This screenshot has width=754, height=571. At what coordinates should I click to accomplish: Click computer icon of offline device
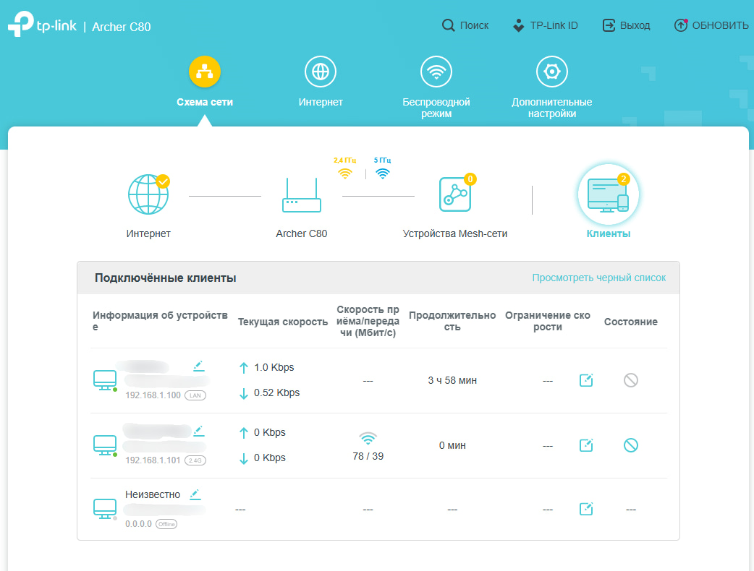pyautogui.click(x=105, y=509)
